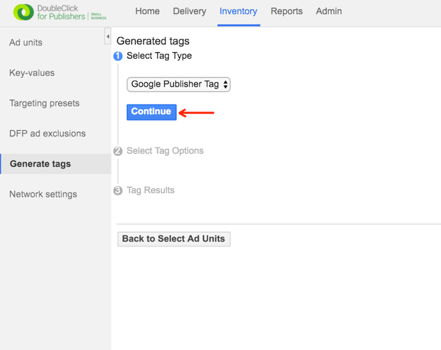Go to the Reports tab
This screenshot has height=350, width=441.
click(x=287, y=12)
